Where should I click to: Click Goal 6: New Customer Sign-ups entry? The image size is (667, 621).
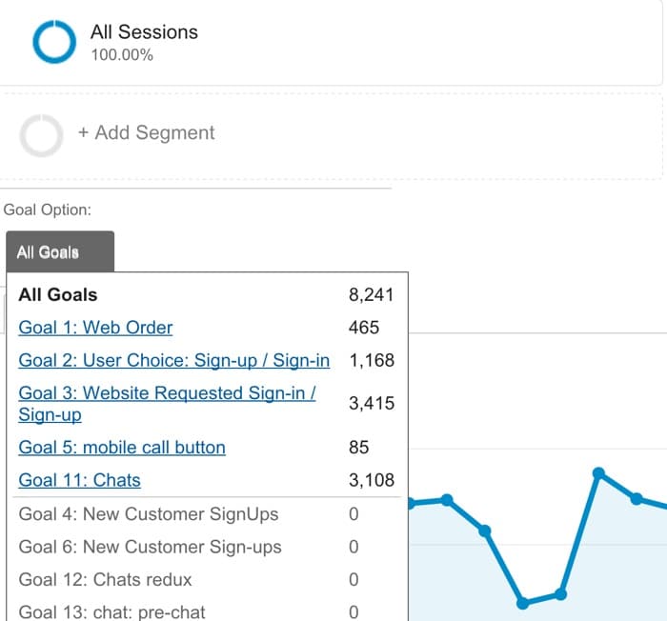pyautogui.click(x=151, y=547)
